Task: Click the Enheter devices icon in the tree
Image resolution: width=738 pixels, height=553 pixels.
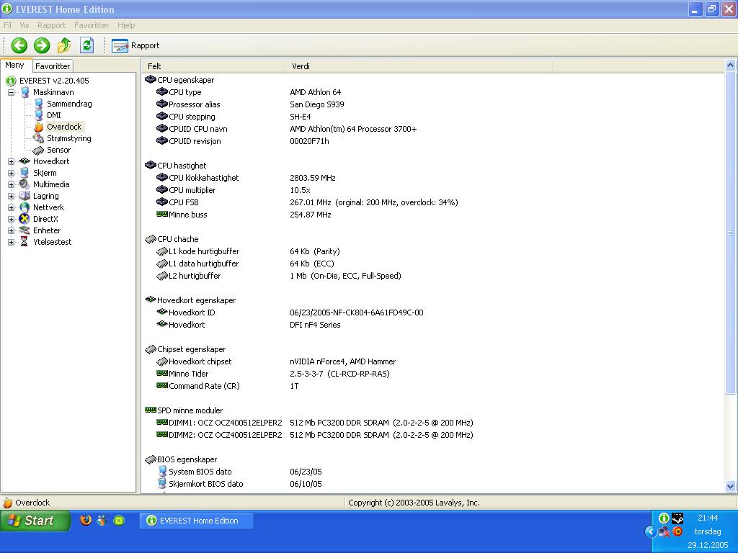Action: tap(25, 230)
